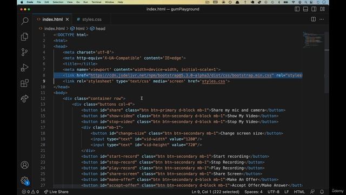The width and height of the screenshot is (346, 195).
Task: Click the feedback icon in status bar
Action: coord(312,192)
